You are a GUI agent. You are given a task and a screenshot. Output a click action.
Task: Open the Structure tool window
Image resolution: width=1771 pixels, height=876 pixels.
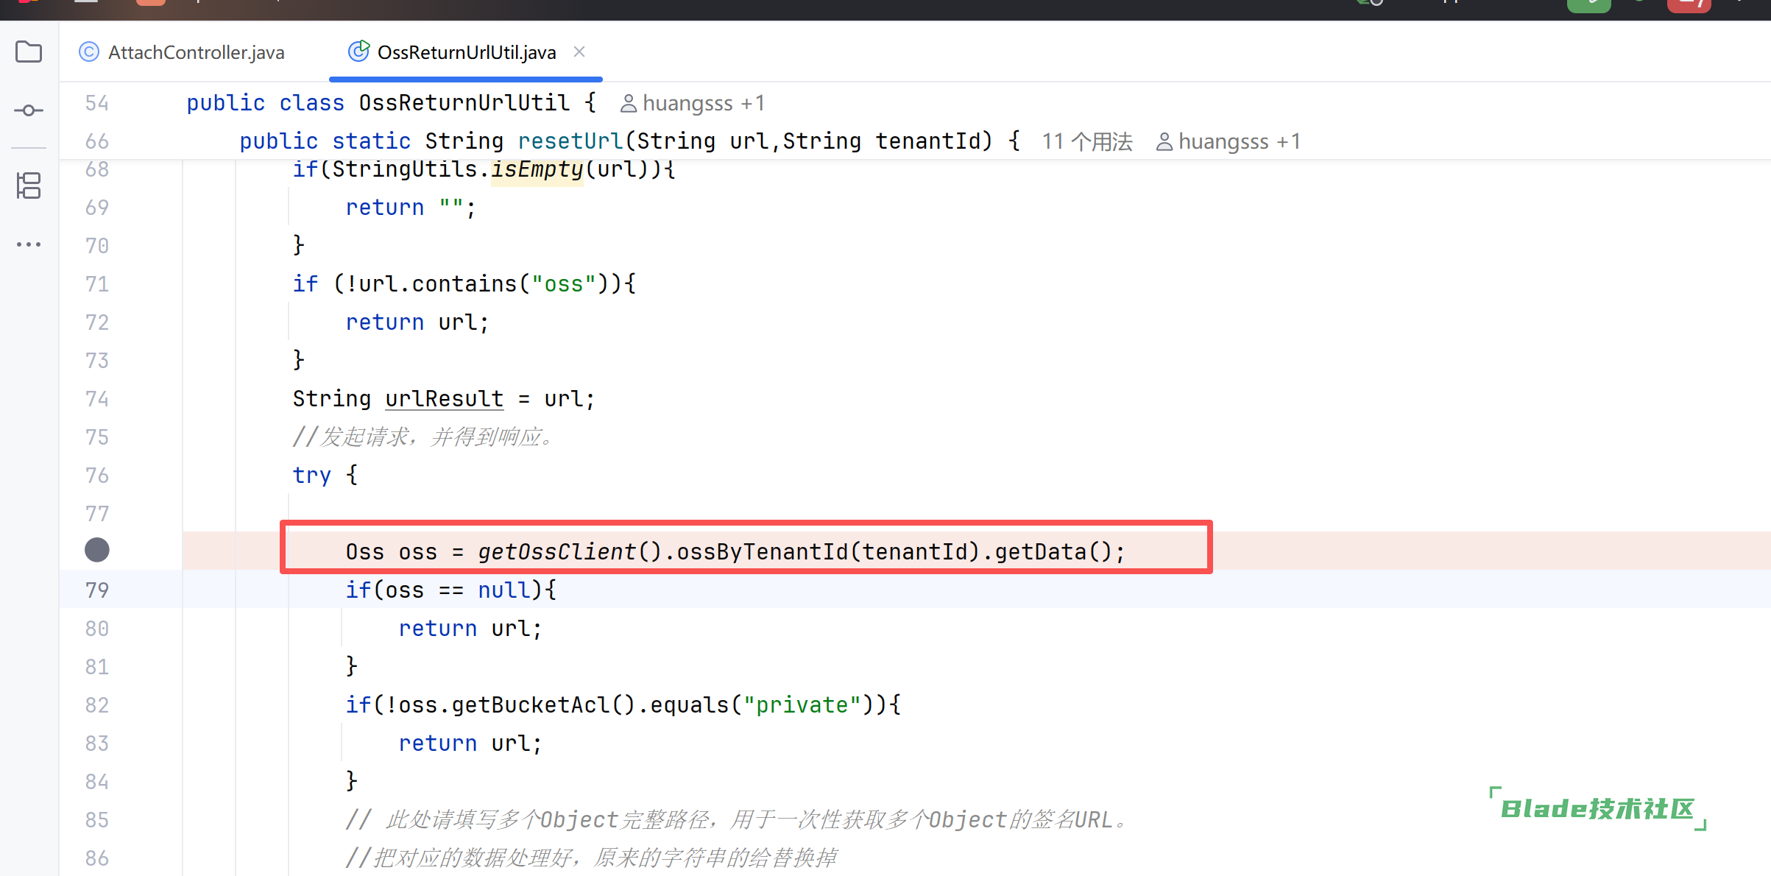pyautogui.click(x=29, y=186)
